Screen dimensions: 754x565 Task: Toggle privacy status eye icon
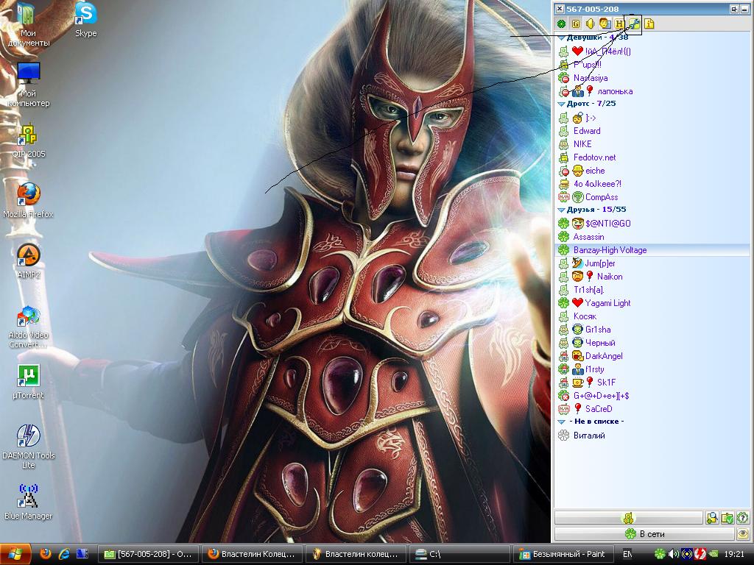742,534
